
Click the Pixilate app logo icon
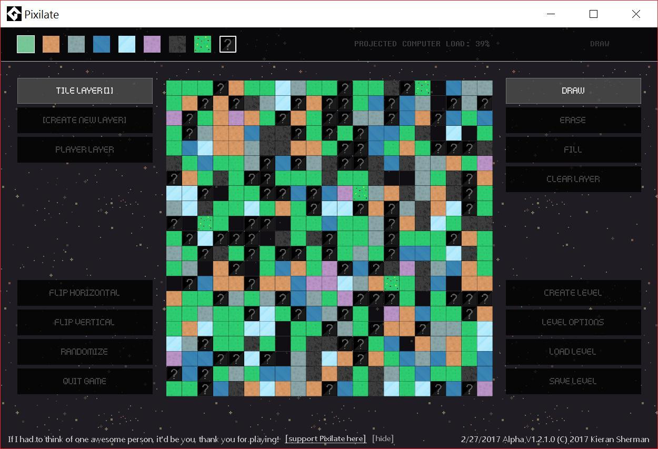(x=14, y=14)
